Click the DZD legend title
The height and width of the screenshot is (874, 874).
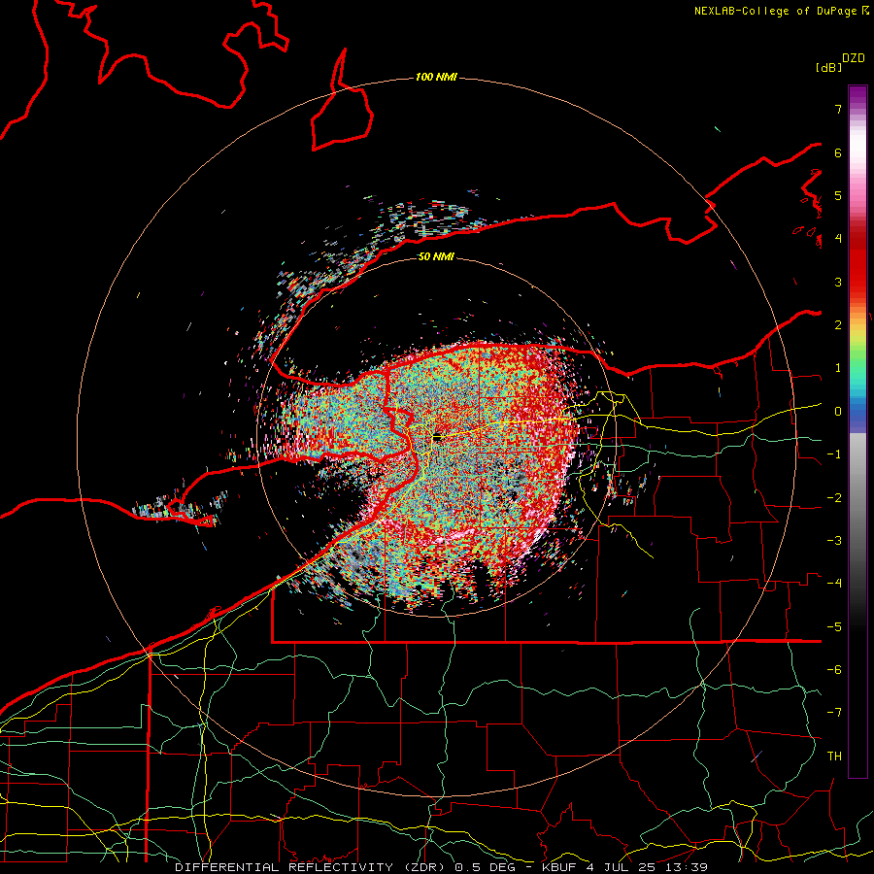click(x=854, y=58)
